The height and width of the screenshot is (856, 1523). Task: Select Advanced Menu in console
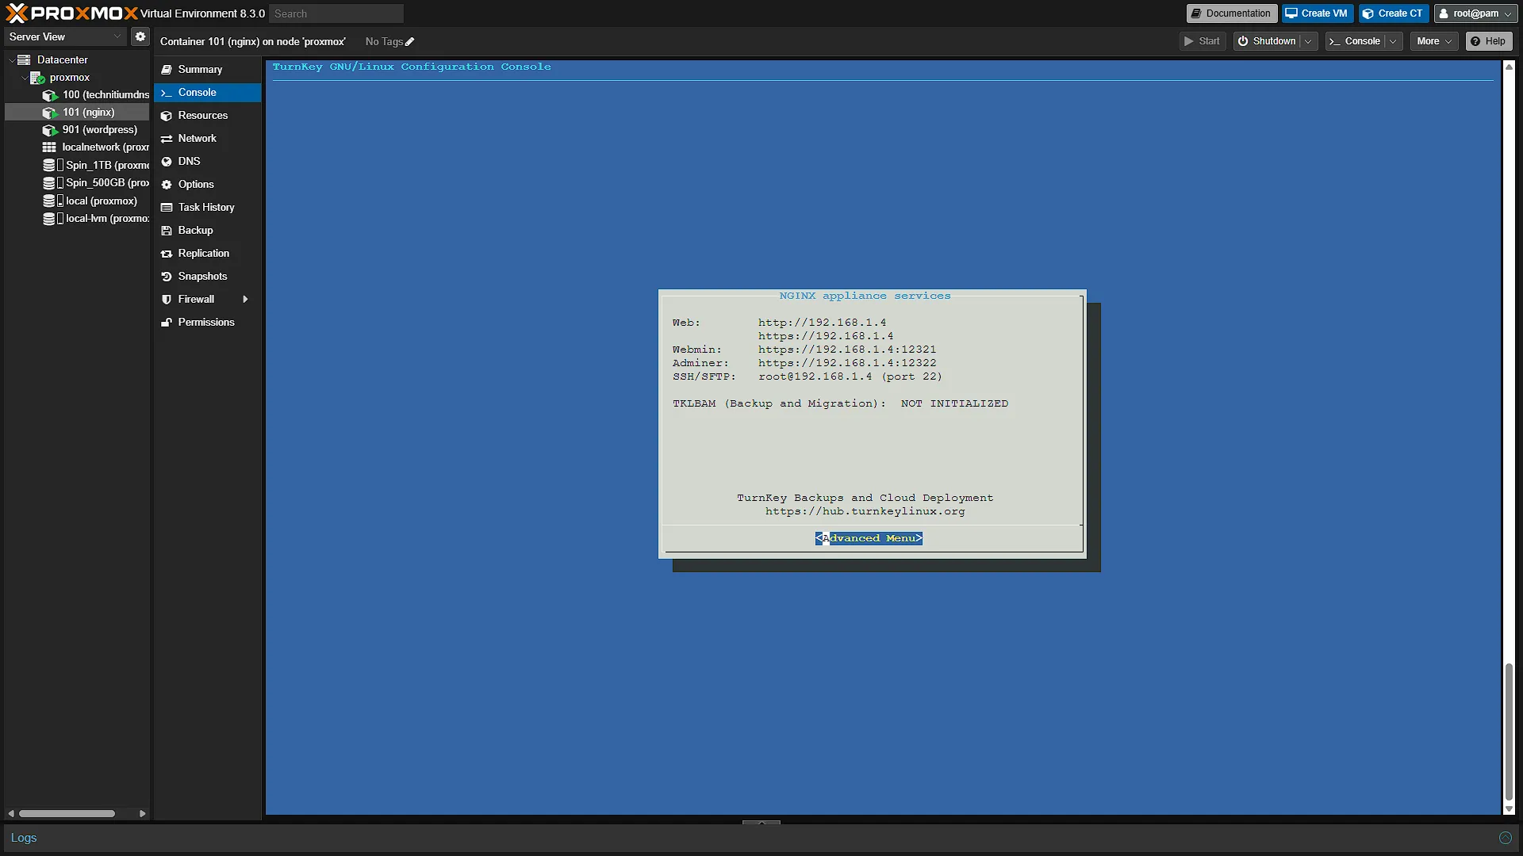pyautogui.click(x=869, y=539)
